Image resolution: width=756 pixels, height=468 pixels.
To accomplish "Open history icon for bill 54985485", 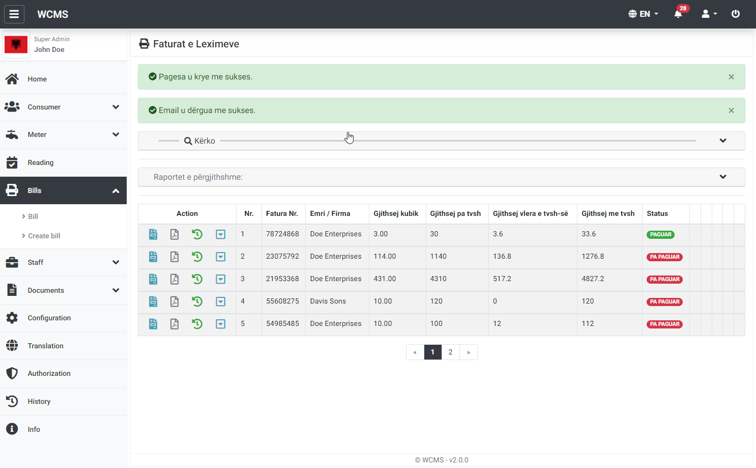I will [197, 324].
